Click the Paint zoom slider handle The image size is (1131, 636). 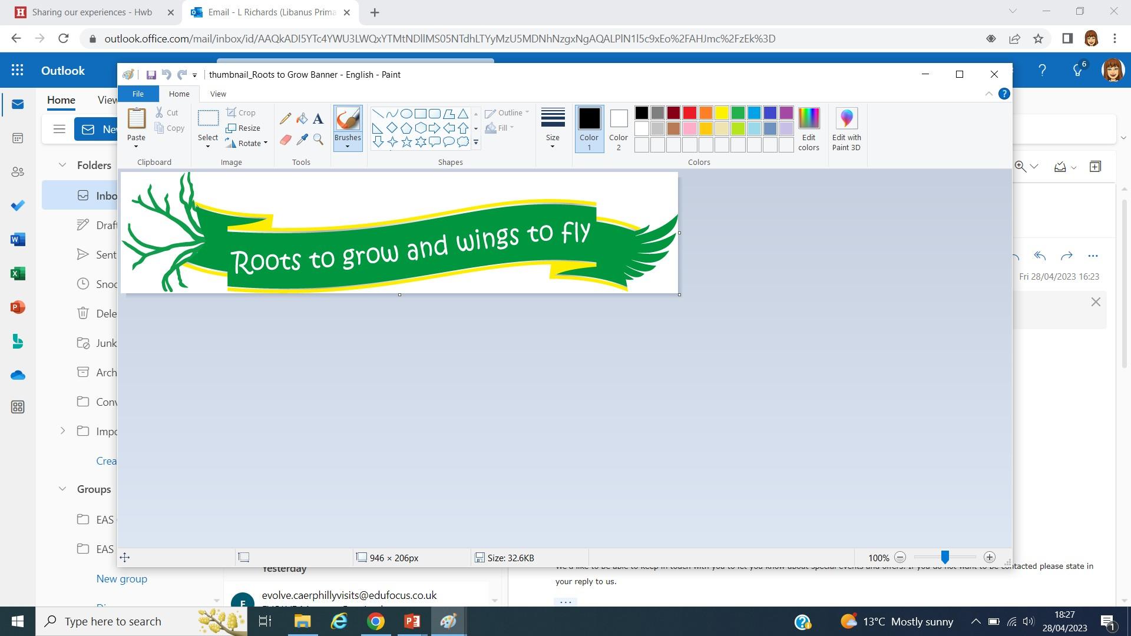point(945,557)
